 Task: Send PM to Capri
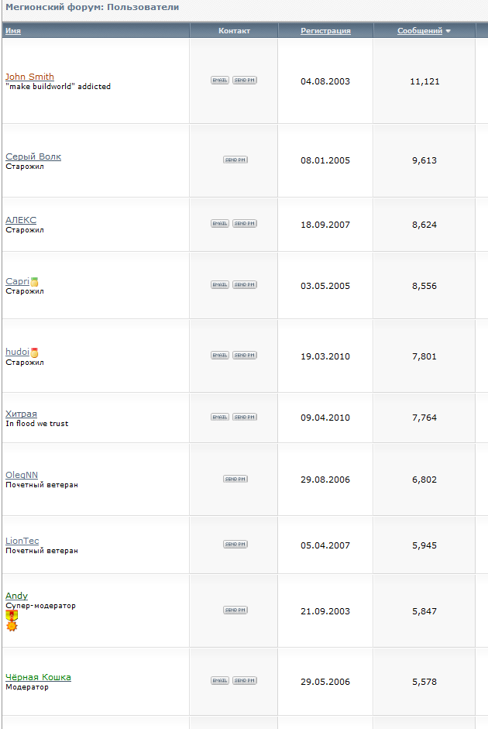(245, 284)
